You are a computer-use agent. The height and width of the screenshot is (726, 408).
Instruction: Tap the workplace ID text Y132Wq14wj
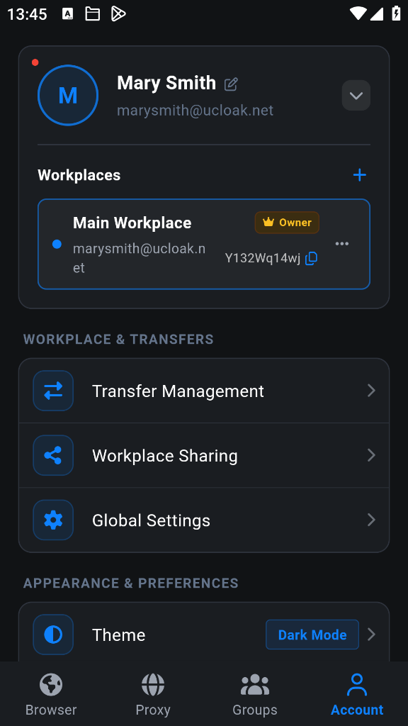coord(263,258)
